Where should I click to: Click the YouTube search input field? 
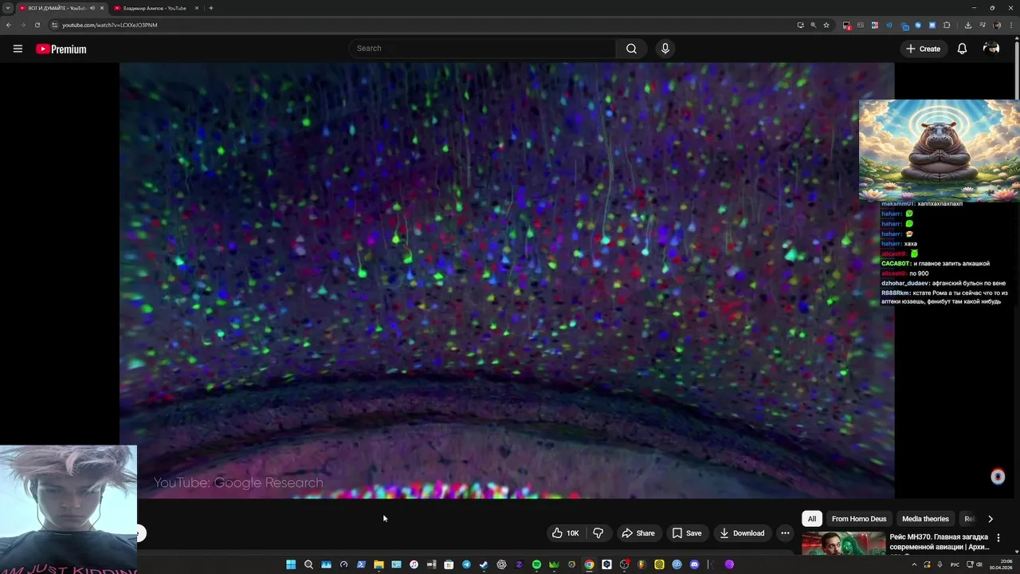[x=482, y=49]
